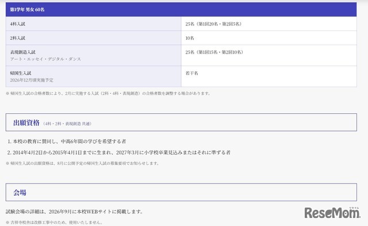Select the '帰国生入試' label
368x226 pixels.
coord(21,73)
